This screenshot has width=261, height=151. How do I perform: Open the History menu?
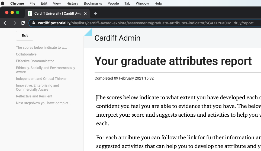coord(72,3)
